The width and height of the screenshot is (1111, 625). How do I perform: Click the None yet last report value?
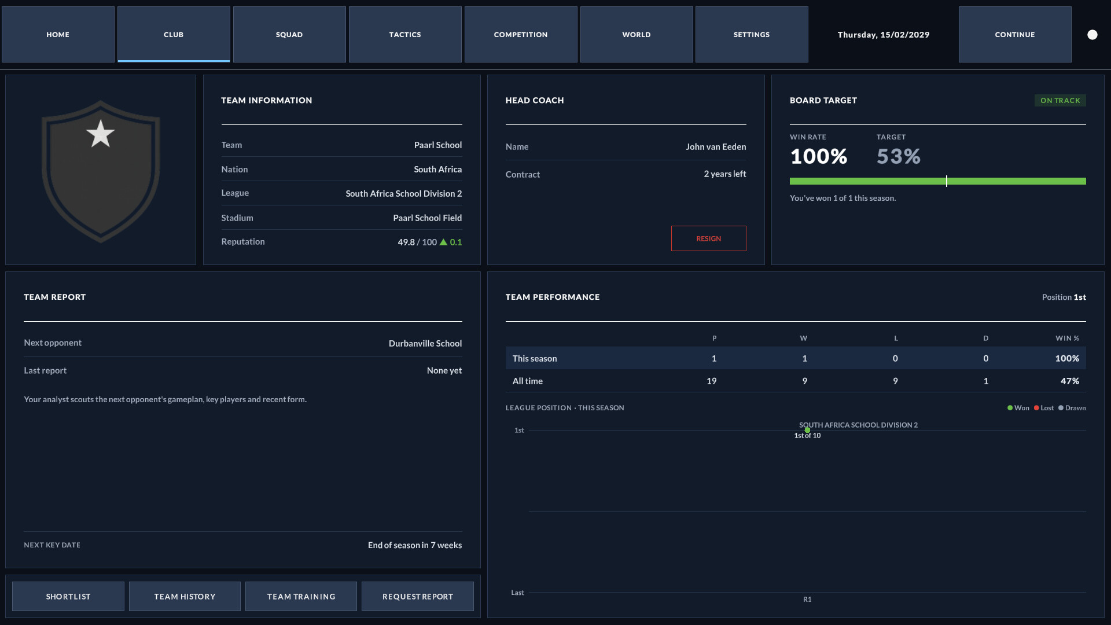pyautogui.click(x=444, y=371)
